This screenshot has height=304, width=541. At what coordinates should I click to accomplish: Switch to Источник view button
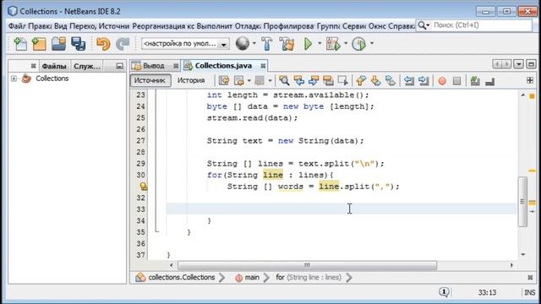tap(150, 80)
